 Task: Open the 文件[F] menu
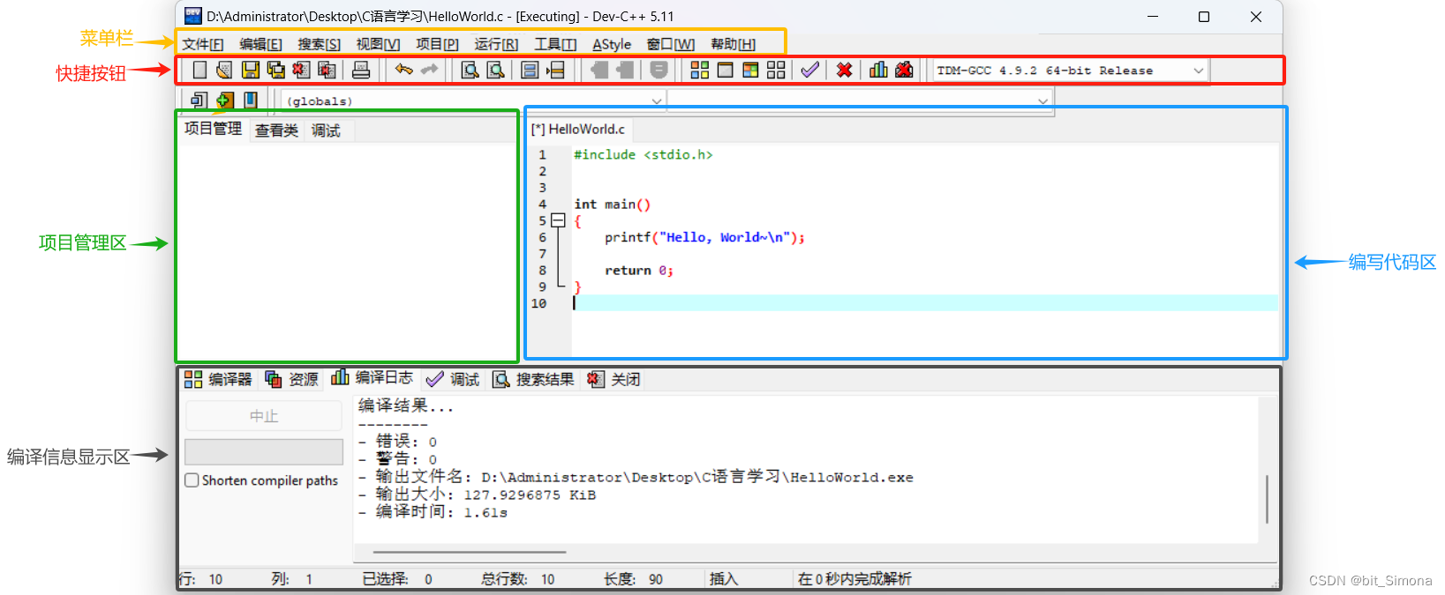203,44
